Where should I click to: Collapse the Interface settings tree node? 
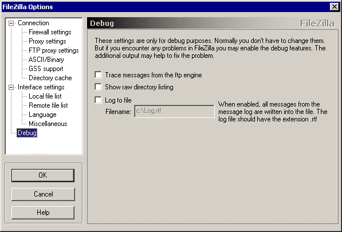click(11, 88)
